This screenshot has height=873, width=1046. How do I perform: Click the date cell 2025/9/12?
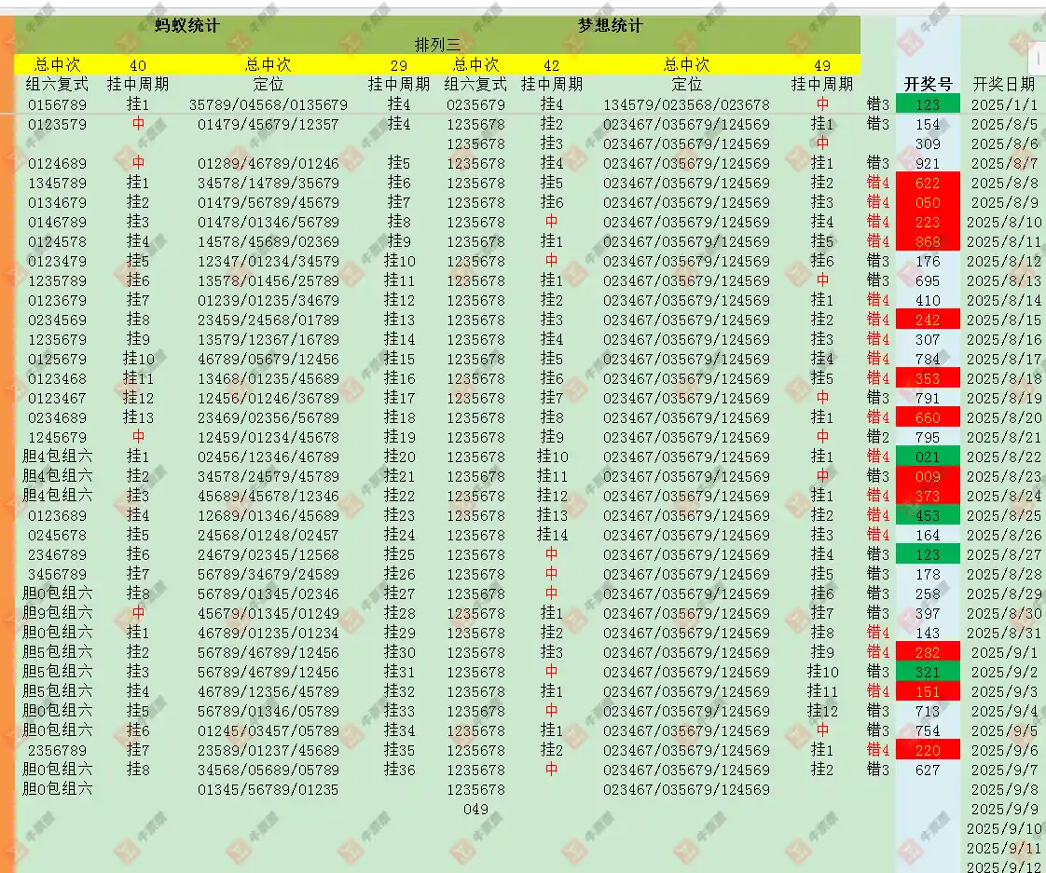(1004, 867)
